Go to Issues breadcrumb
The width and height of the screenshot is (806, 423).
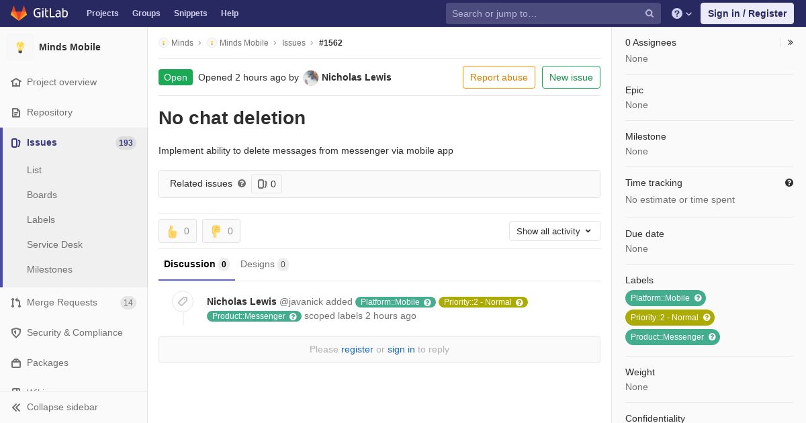click(x=294, y=43)
